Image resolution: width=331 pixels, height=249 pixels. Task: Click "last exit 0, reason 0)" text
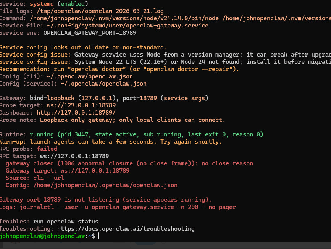coord(226,134)
